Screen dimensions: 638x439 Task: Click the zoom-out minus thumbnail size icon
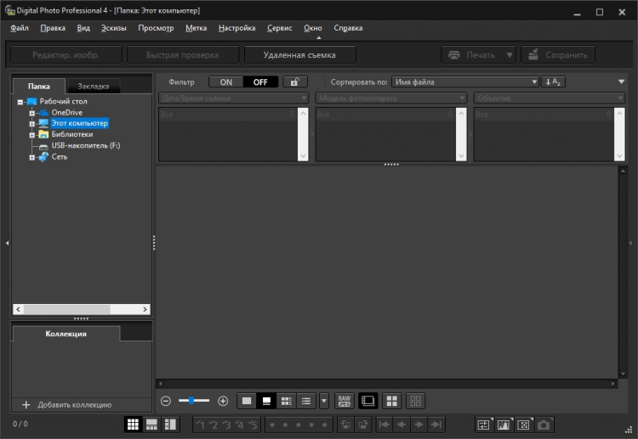[166, 401]
